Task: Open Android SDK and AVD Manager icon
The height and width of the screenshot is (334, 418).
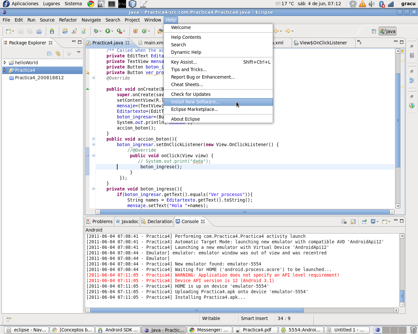Action: (x=52, y=31)
